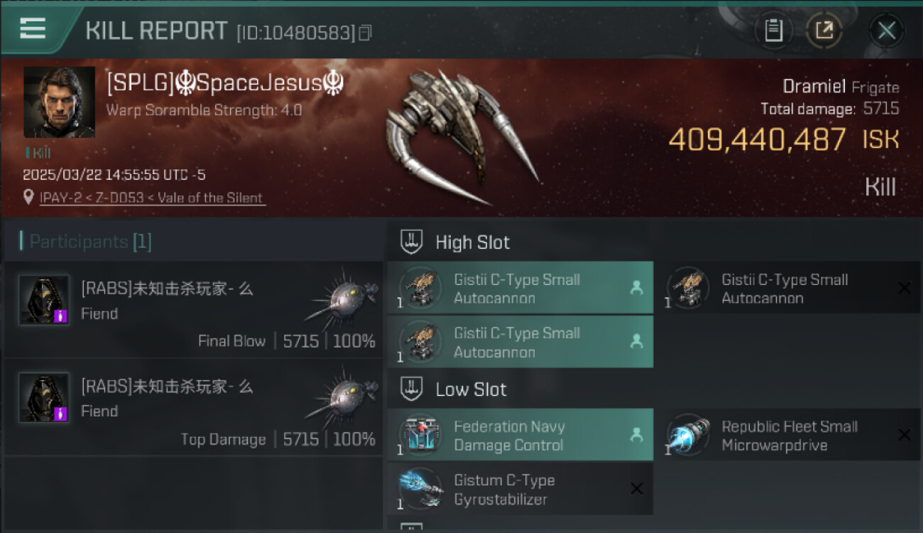Click the Participants header
923x533 pixels.
[86, 242]
